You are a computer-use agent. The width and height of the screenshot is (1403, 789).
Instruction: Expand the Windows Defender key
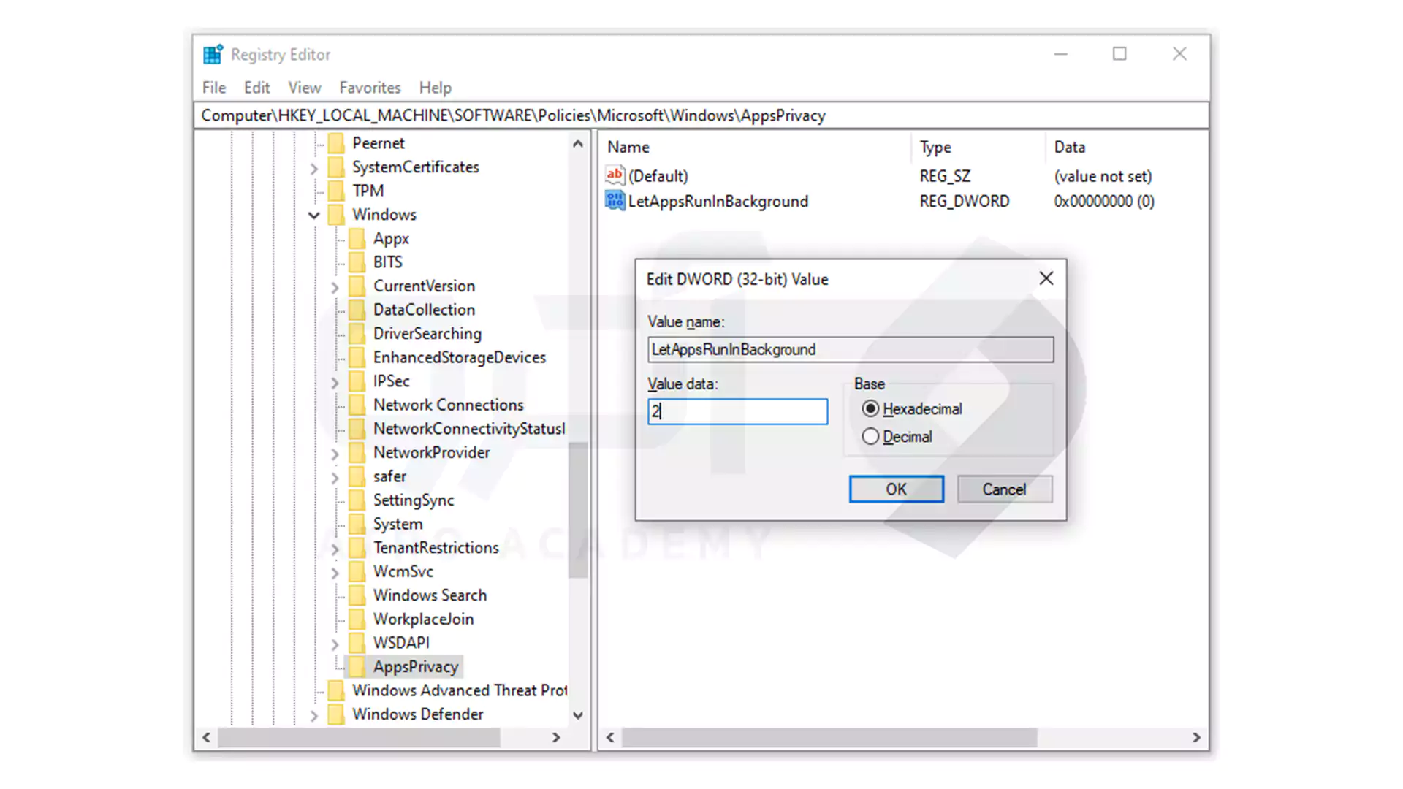pyautogui.click(x=314, y=716)
